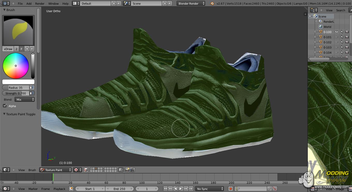Viewport: 352px width, 192px height.
Task: Show object 0-102 via its eye toggle
Action: pyautogui.click(x=337, y=42)
